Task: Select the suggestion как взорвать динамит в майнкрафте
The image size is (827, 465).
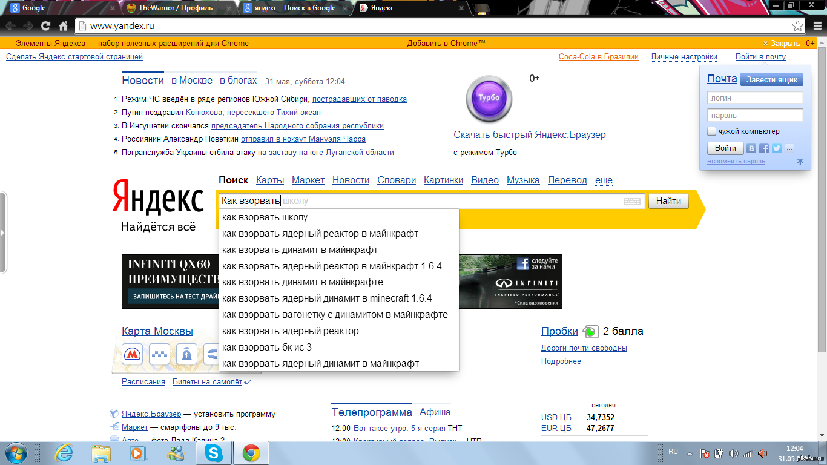Action: pyautogui.click(x=338, y=282)
